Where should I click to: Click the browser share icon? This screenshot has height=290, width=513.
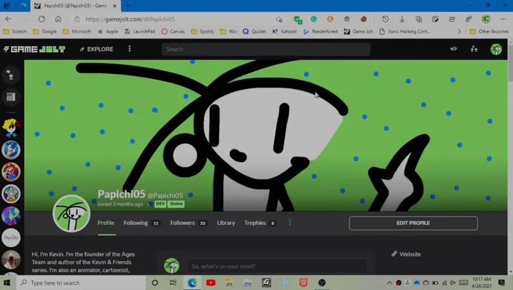click(x=452, y=19)
